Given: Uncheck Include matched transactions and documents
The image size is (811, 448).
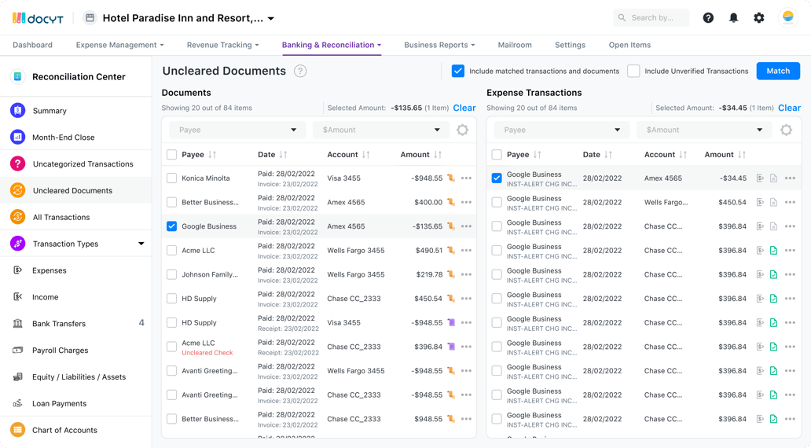Looking at the screenshot, I should (x=457, y=71).
